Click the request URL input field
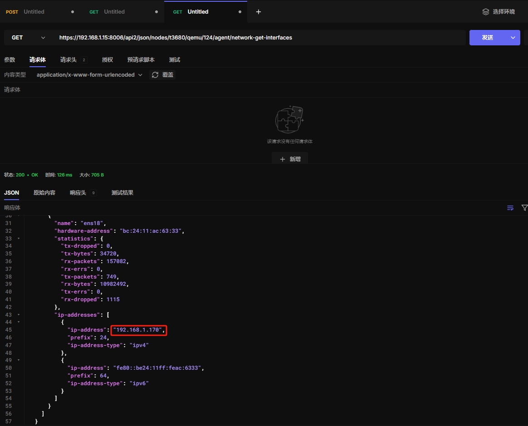Image resolution: width=528 pixels, height=426 pixels. tap(259, 38)
